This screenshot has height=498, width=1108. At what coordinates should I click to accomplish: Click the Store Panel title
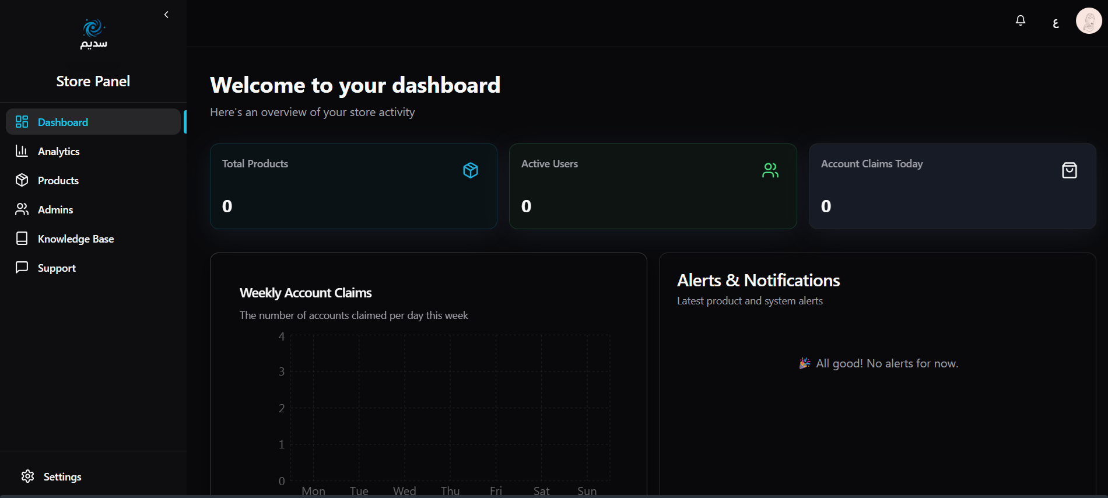coord(93,81)
